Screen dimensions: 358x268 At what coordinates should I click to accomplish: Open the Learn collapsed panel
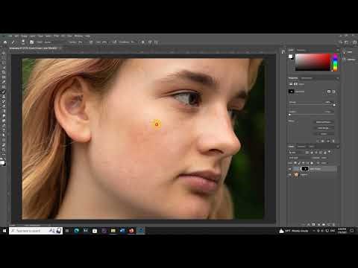pyautogui.click(x=348, y=51)
